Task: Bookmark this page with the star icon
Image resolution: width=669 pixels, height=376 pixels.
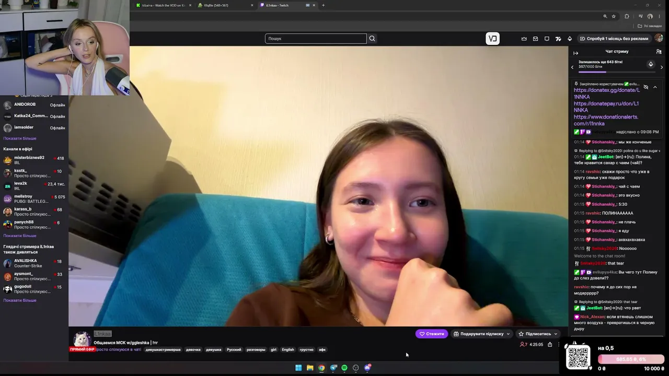Action: pos(614,16)
